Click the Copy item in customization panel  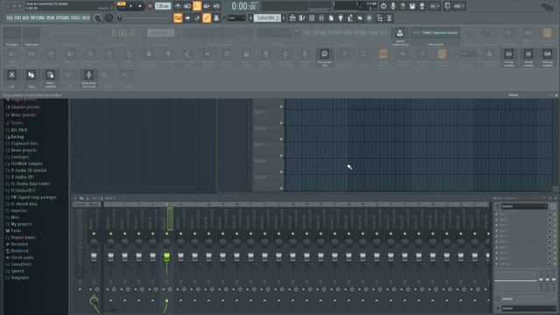coord(31,78)
